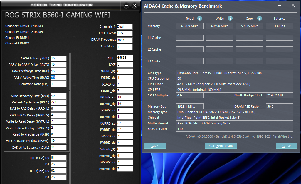Click the tRRD_S value field
This screenshot has height=184, width=301.
(58, 115)
